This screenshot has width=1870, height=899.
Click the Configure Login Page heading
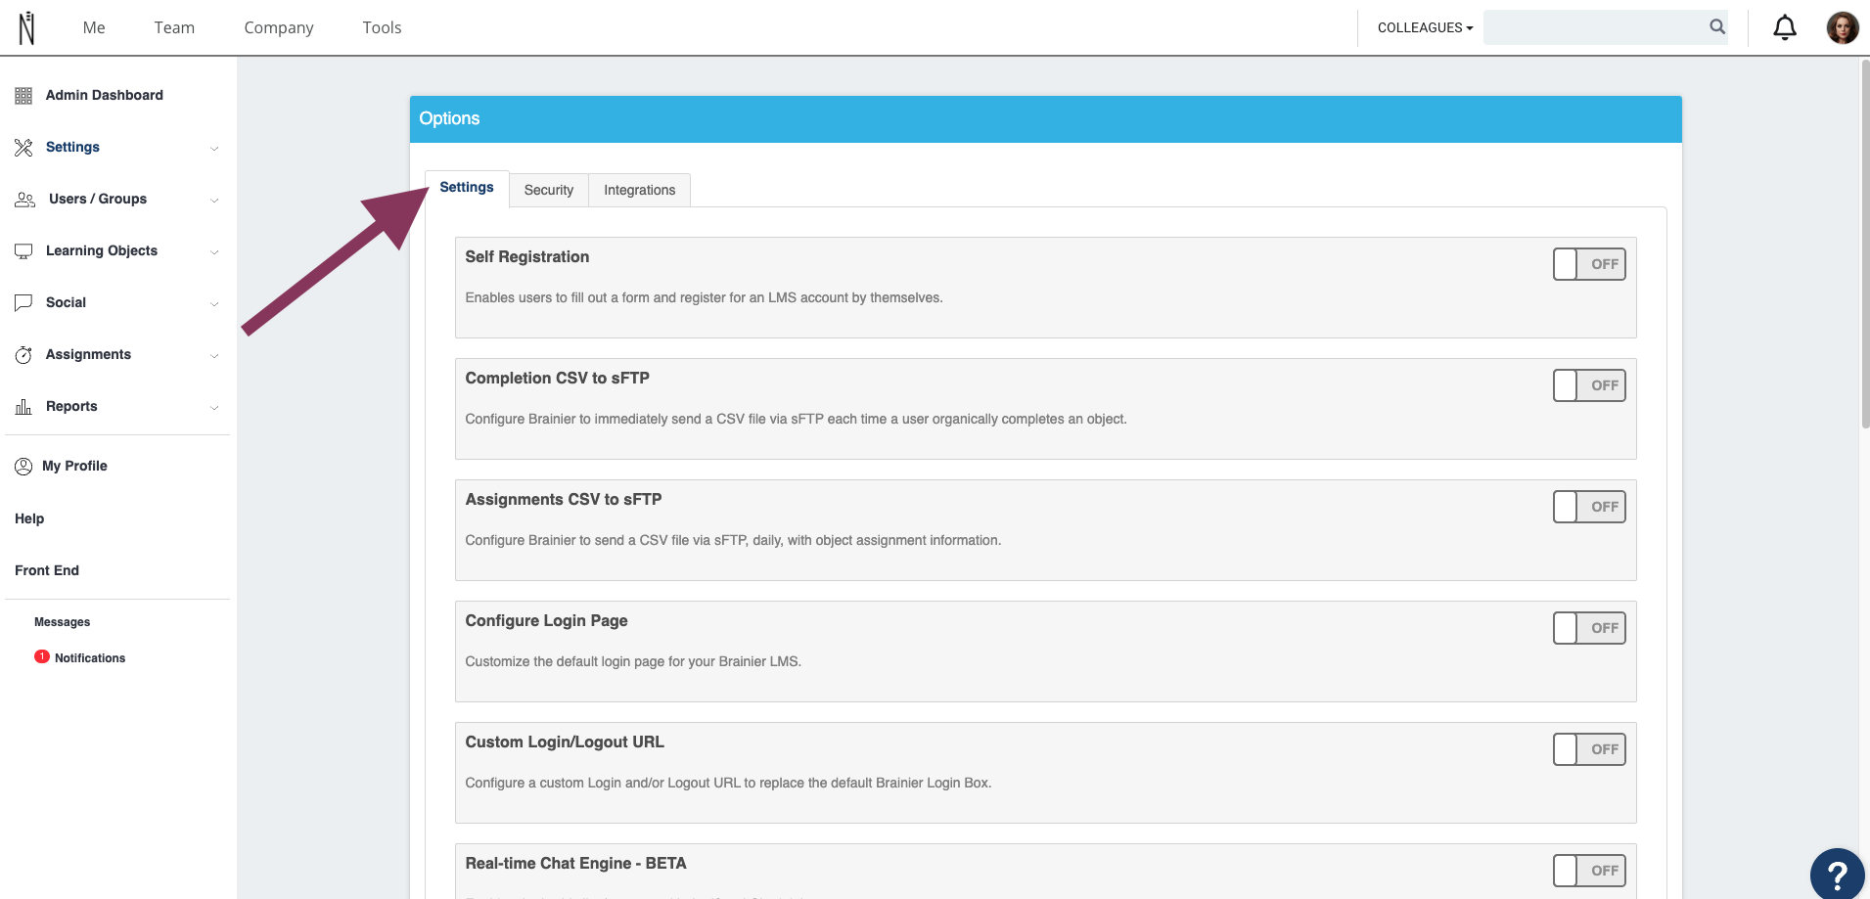tap(547, 621)
